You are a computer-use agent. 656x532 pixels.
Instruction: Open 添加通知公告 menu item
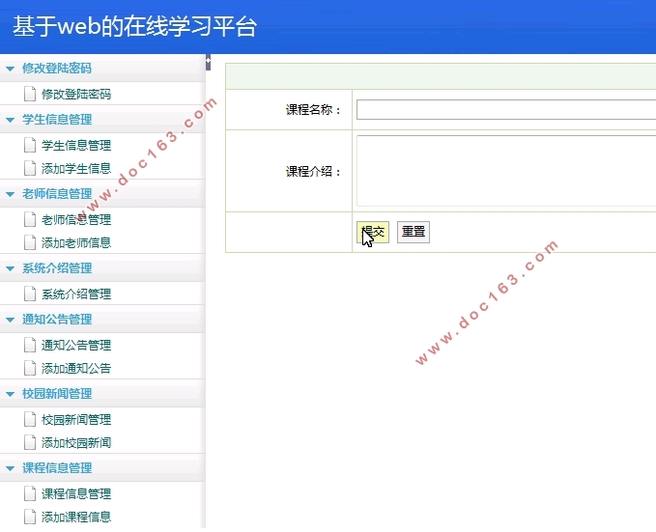click(76, 368)
